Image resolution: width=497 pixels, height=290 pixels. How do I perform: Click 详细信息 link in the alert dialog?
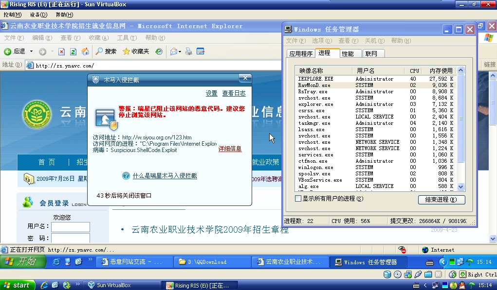tap(230, 149)
